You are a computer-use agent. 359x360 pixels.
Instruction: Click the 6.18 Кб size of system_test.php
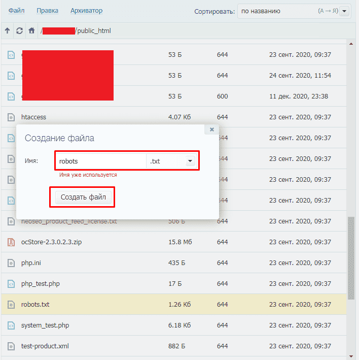pyautogui.click(x=179, y=325)
